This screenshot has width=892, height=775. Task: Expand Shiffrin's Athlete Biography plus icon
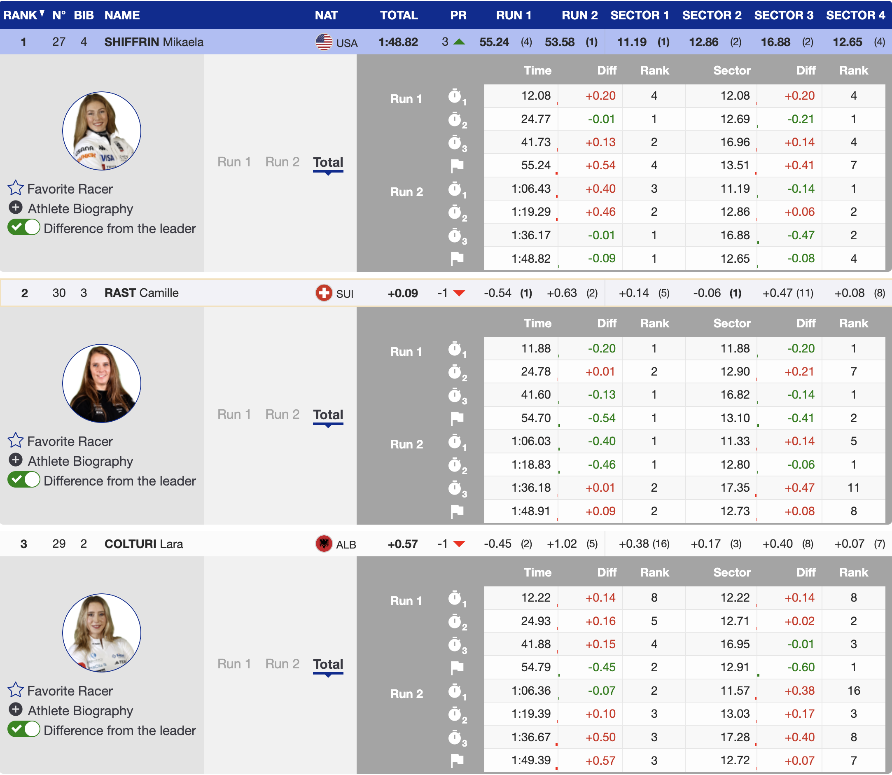coord(16,208)
